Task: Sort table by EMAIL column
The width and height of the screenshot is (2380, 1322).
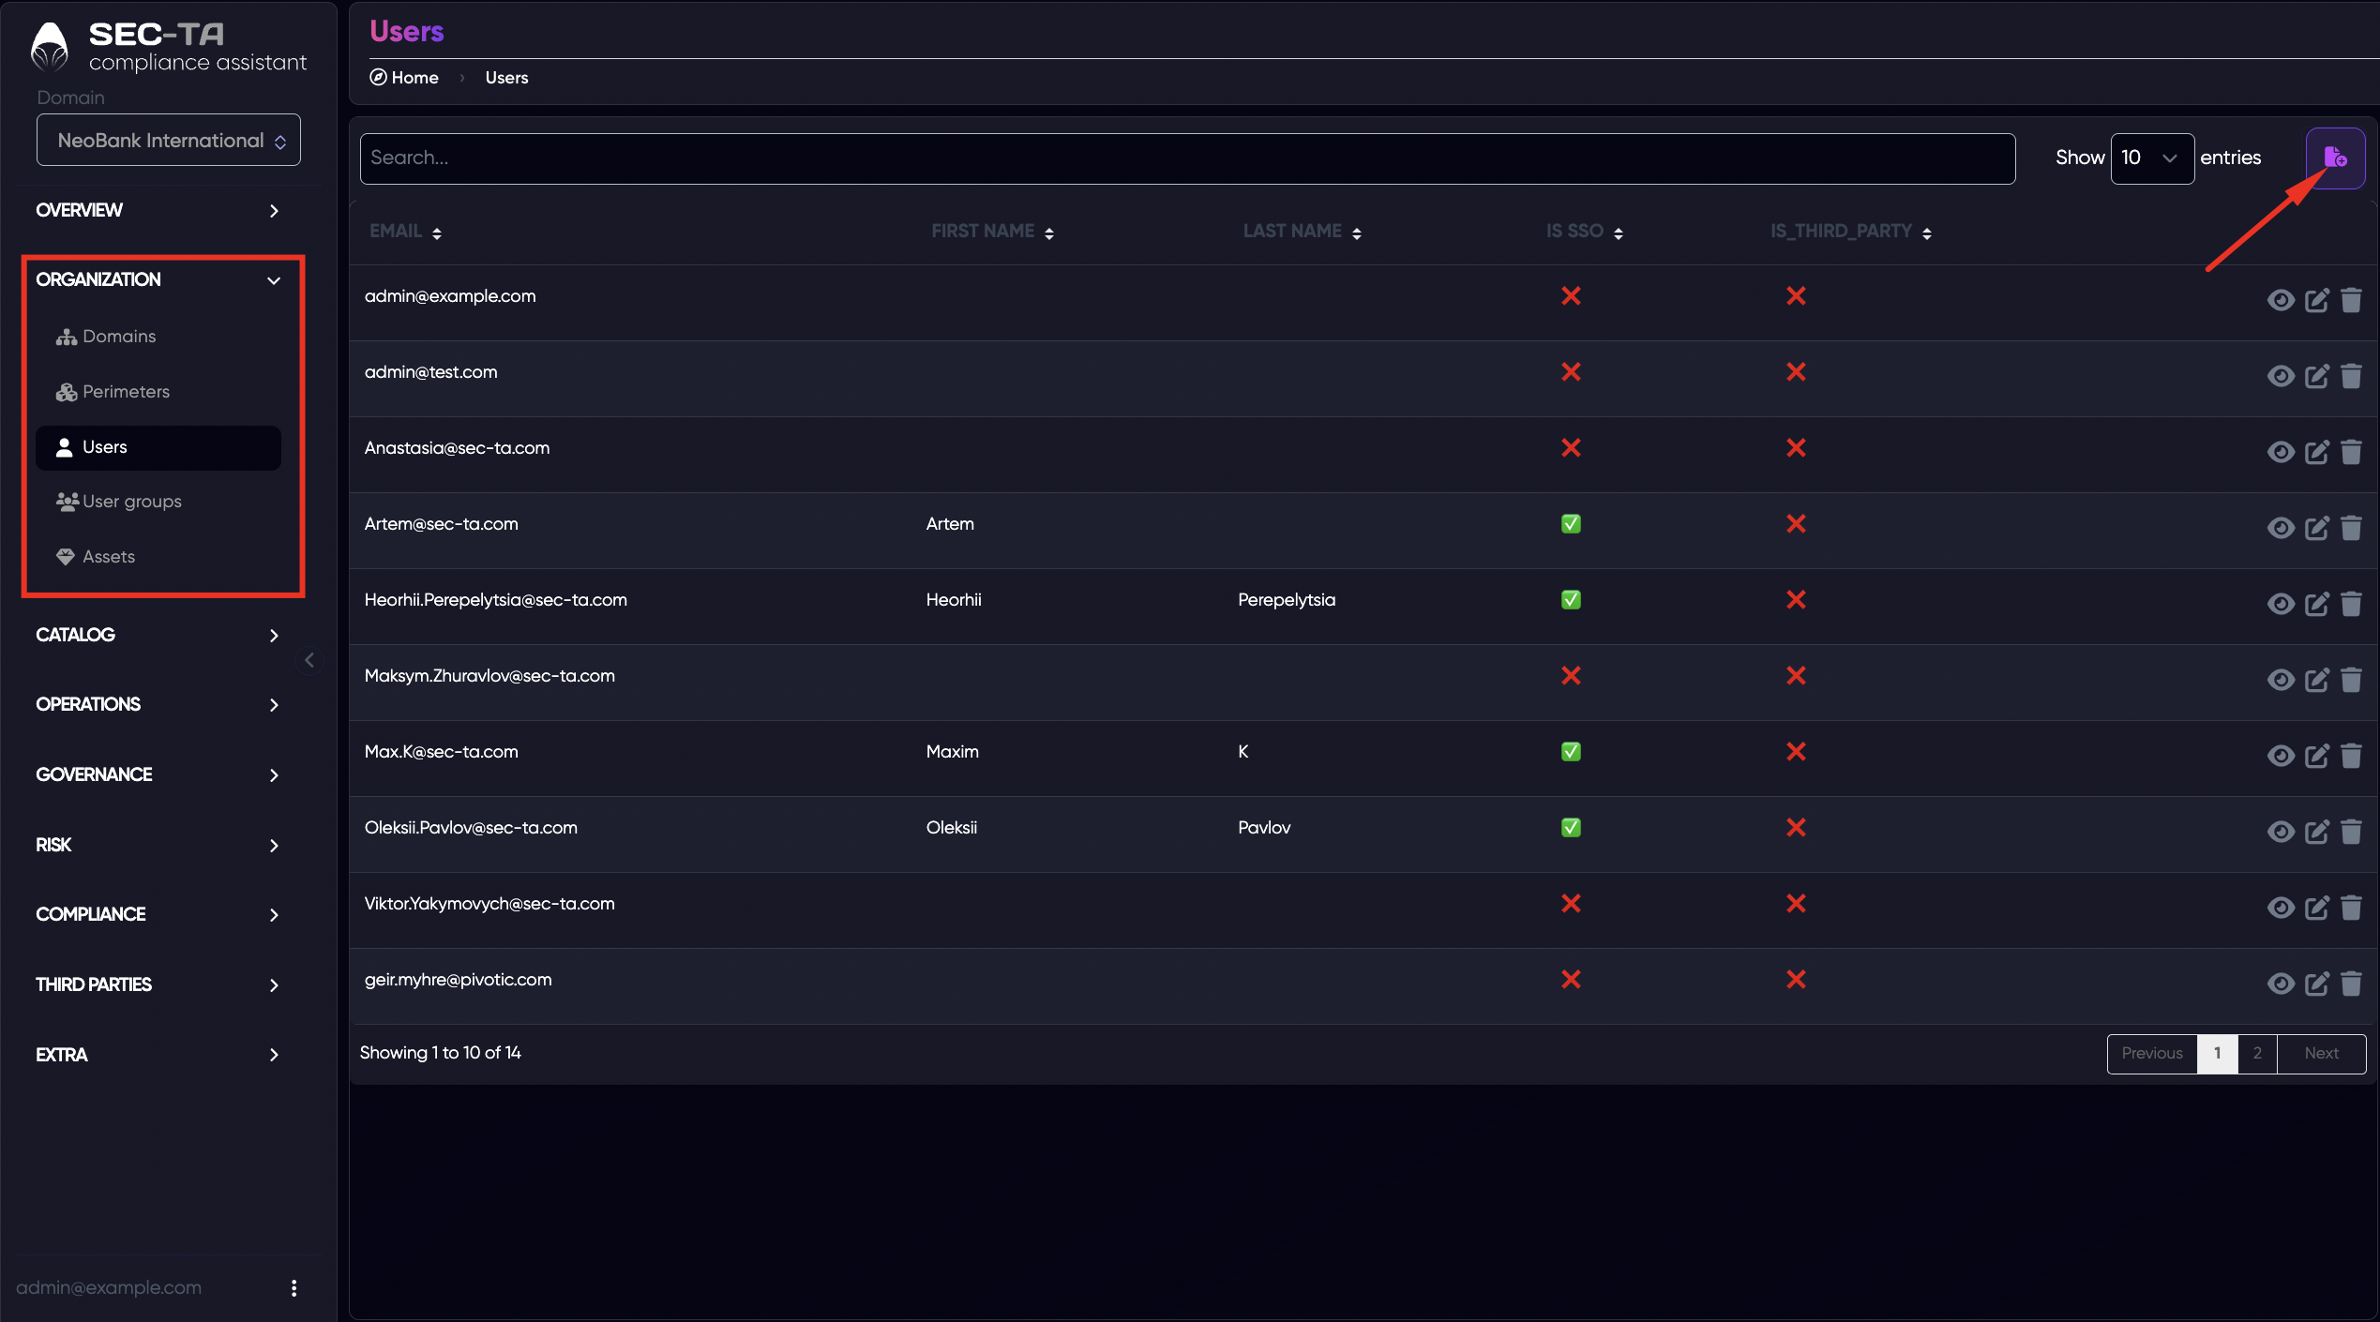Action: [x=405, y=232]
